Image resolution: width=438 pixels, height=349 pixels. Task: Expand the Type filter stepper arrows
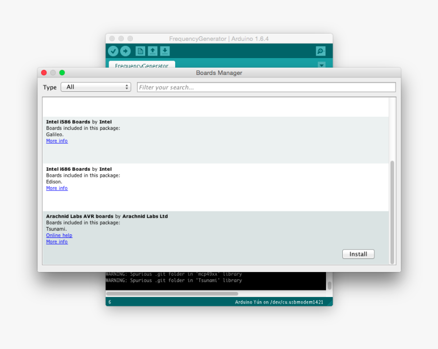126,87
